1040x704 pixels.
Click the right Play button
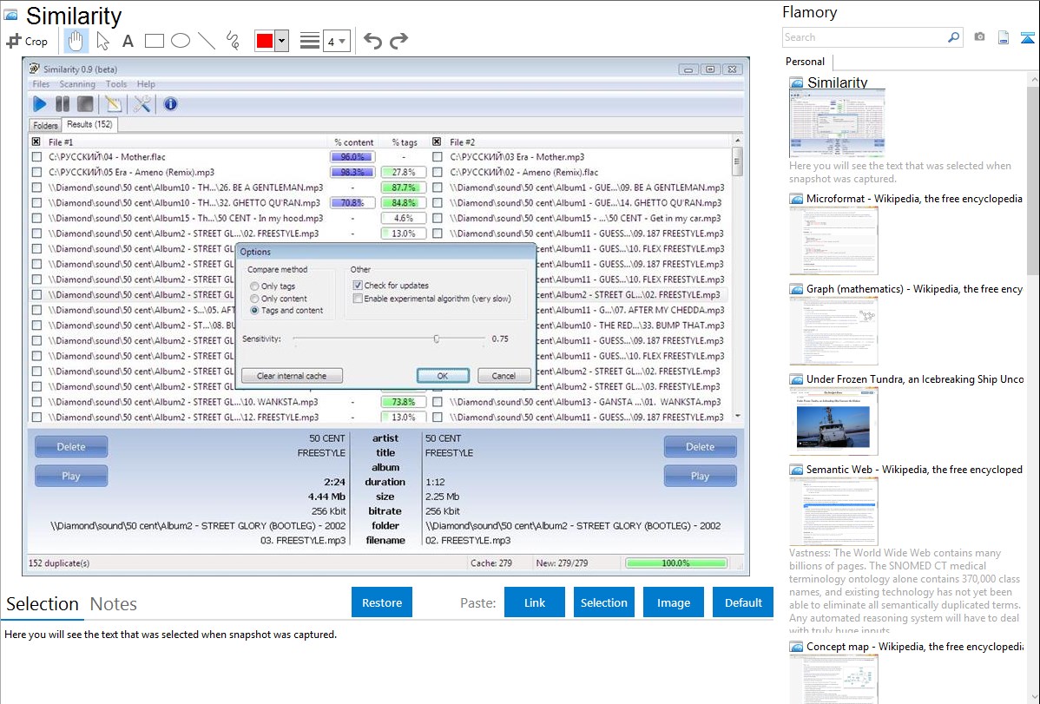point(700,476)
